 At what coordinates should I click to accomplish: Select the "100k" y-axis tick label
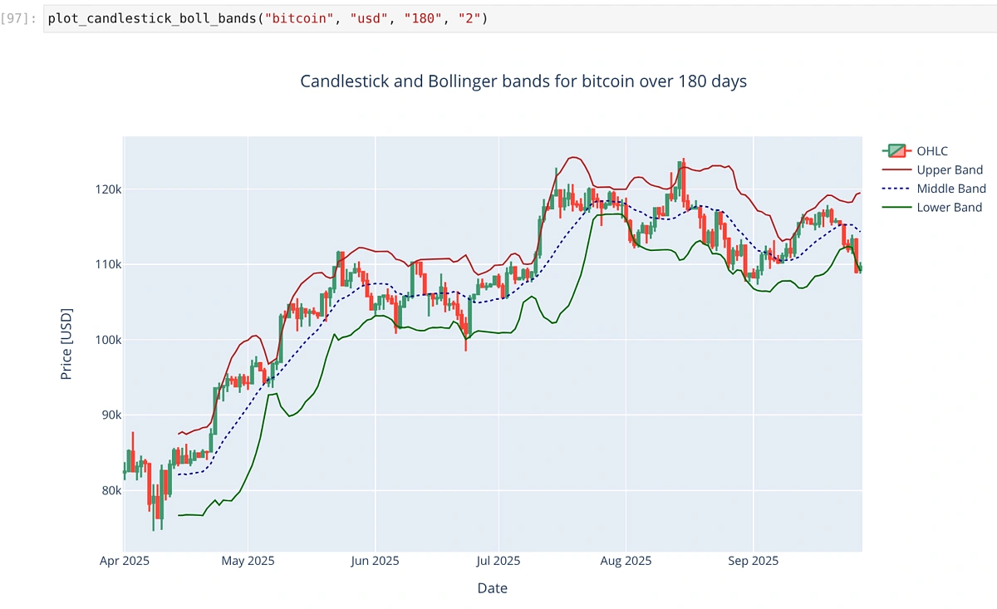tap(106, 340)
